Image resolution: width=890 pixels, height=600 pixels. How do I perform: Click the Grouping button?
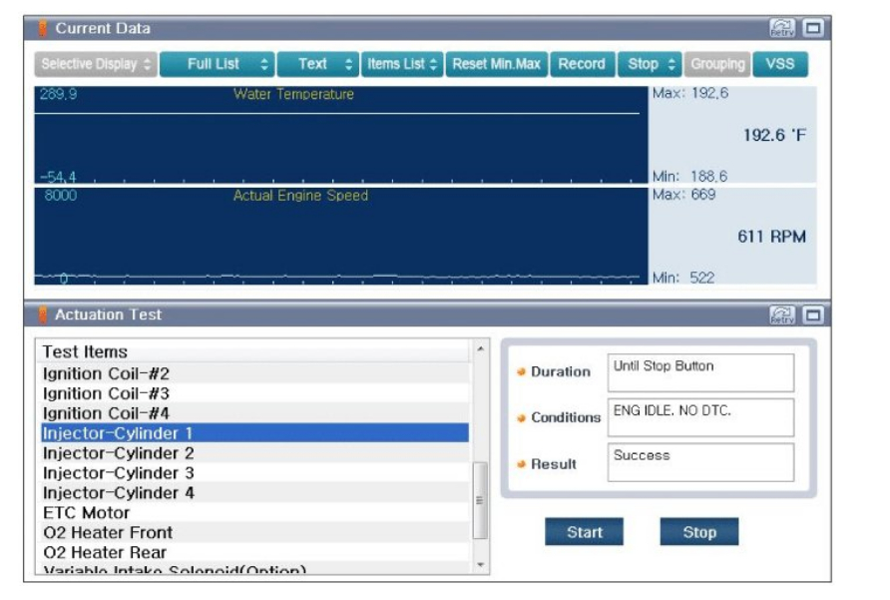[x=717, y=64]
